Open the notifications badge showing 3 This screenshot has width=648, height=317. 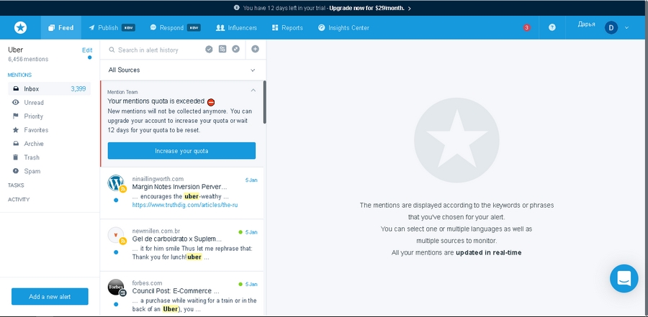tap(526, 27)
